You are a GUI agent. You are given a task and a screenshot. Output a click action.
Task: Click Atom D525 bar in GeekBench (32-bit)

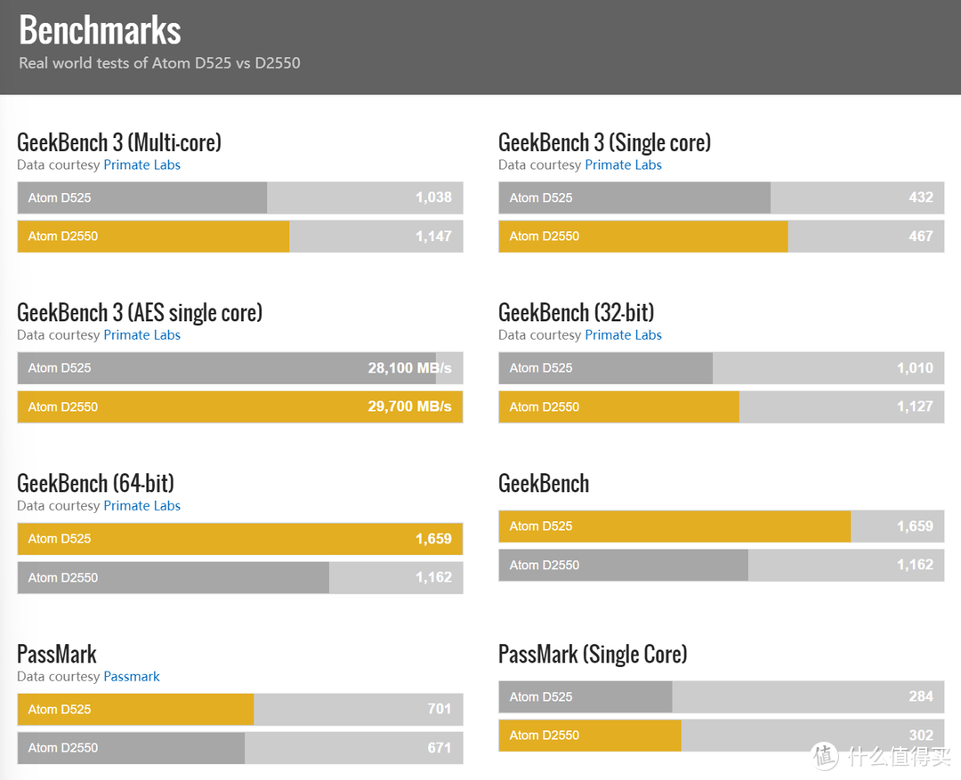pyautogui.click(x=605, y=368)
